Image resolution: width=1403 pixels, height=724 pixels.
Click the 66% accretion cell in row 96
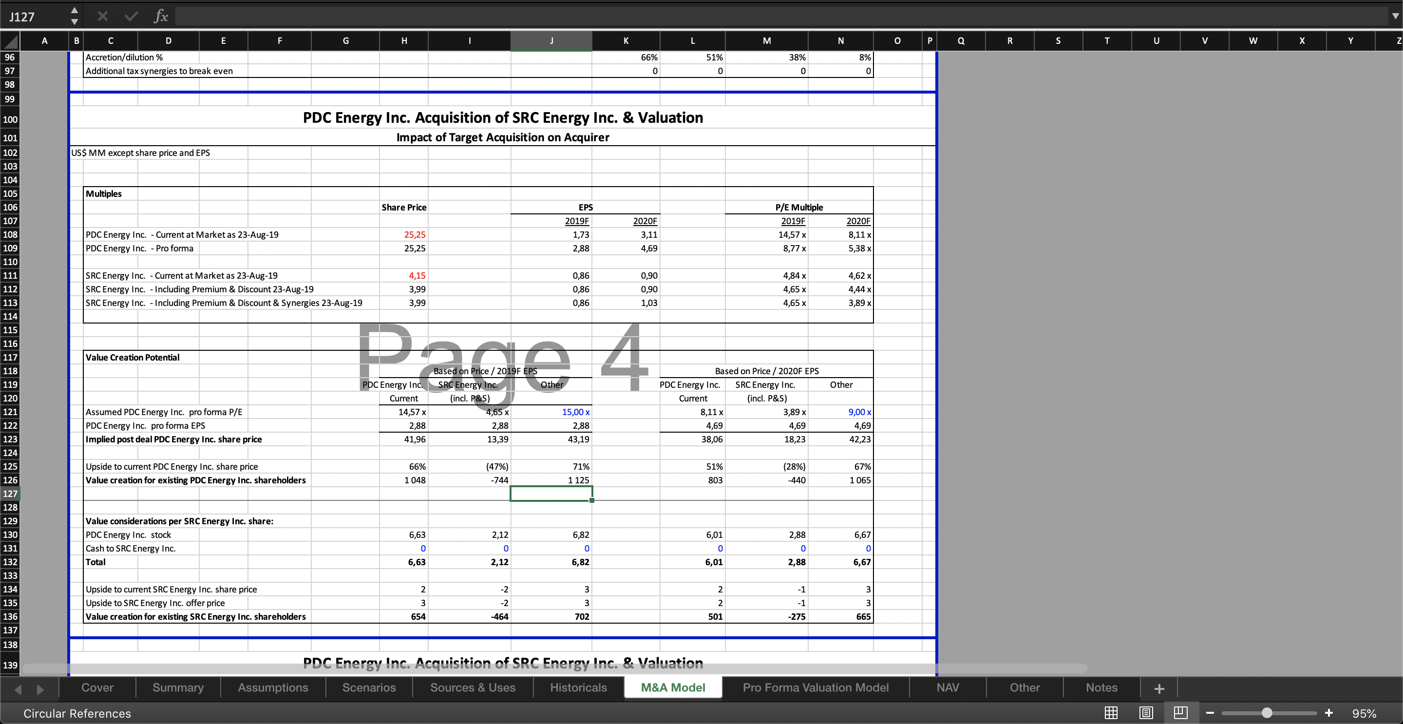pos(626,57)
